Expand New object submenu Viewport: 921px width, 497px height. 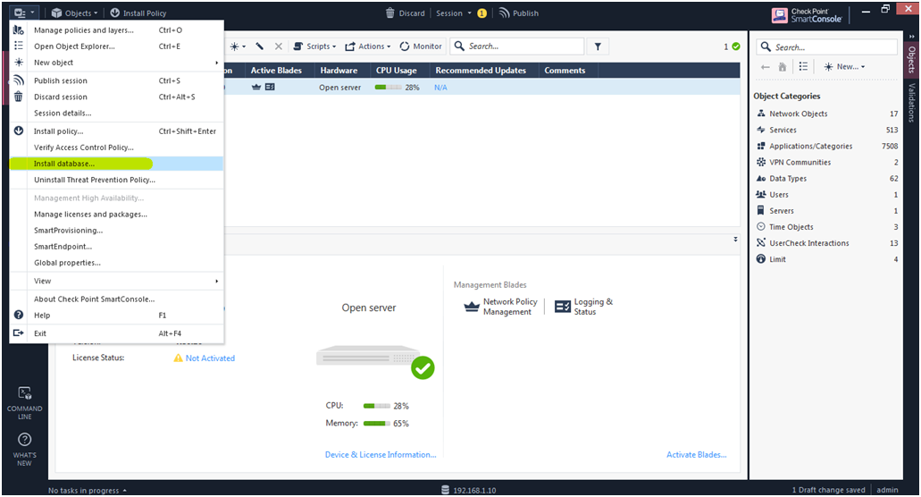tap(116, 63)
